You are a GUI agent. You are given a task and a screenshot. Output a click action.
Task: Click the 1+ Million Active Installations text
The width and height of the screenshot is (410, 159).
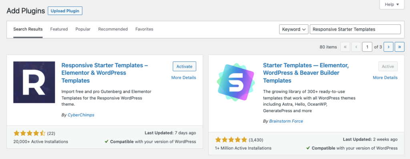(243, 148)
